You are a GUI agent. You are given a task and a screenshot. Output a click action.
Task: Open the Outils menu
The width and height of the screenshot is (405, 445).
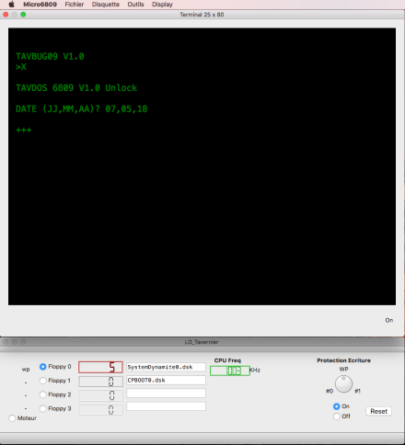tap(135, 5)
